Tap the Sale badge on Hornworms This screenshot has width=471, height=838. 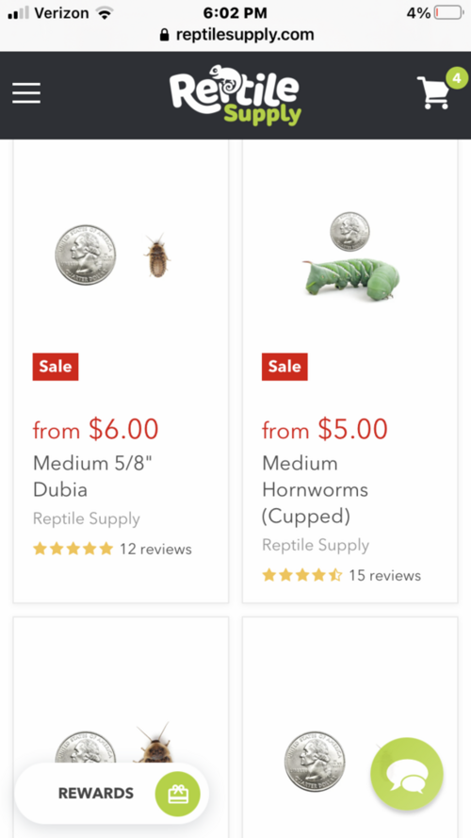tap(284, 367)
